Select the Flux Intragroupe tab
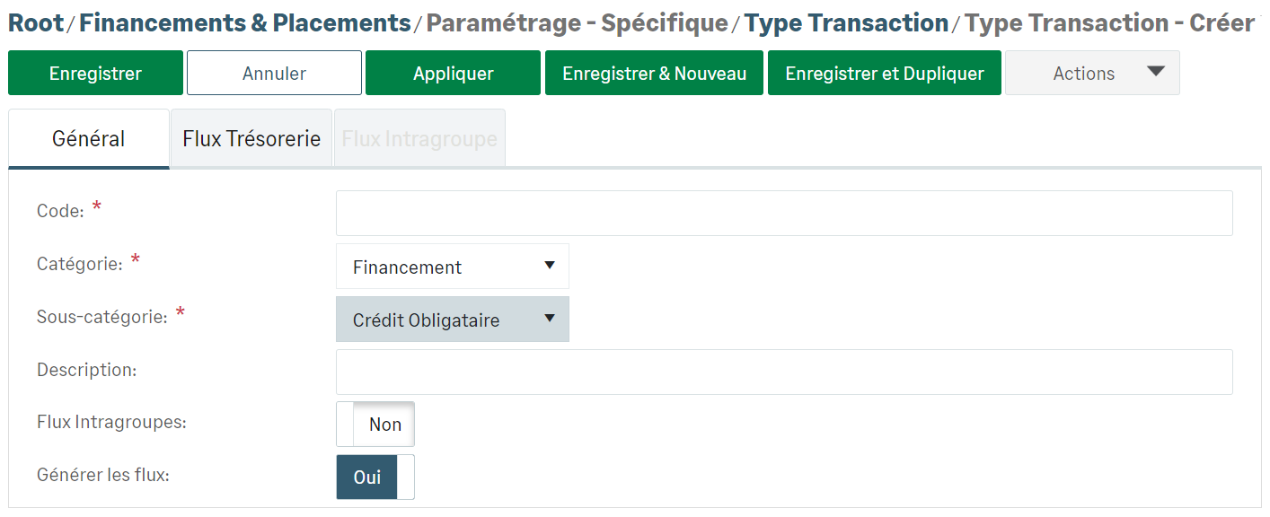 coord(419,139)
